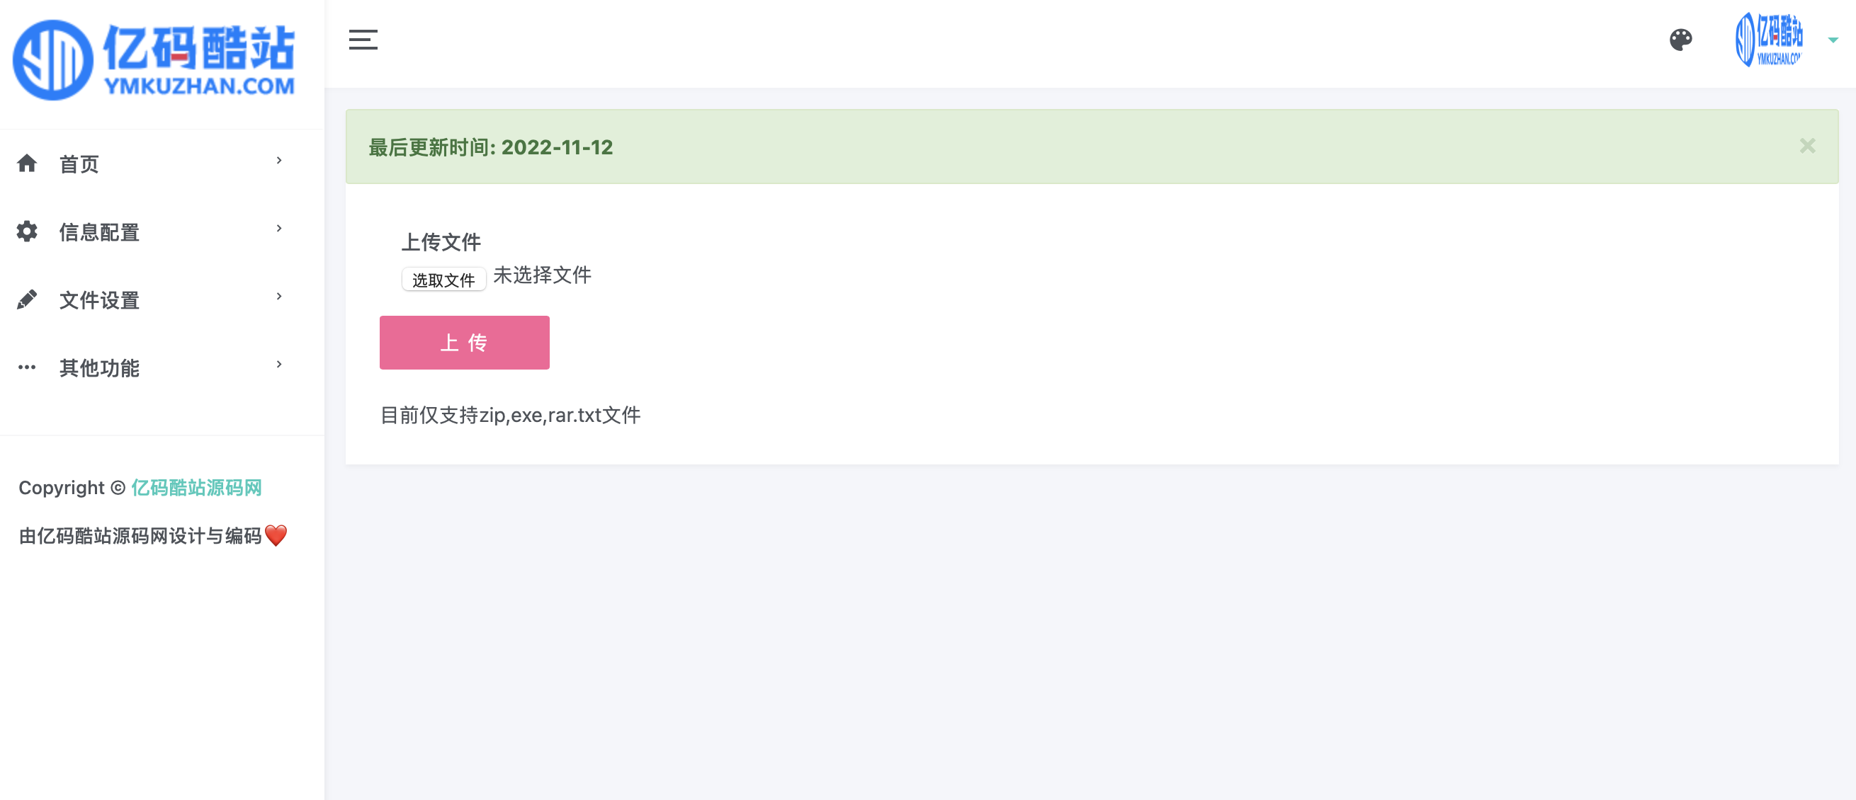Expand the 首页 menu chevron
This screenshot has width=1856, height=800.
[279, 161]
